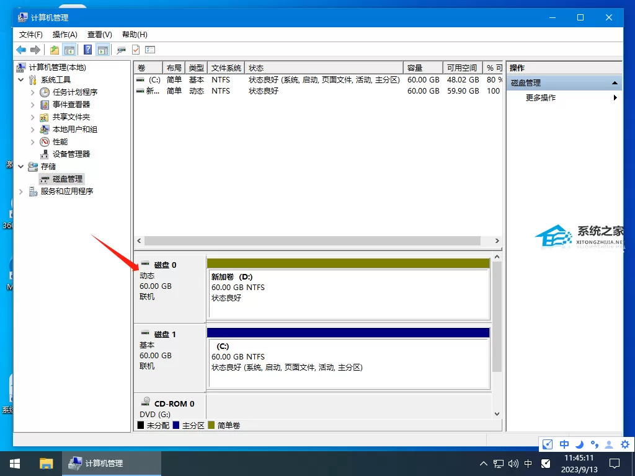
Task: Select the 事件查看器 icon
Action: click(45, 105)
